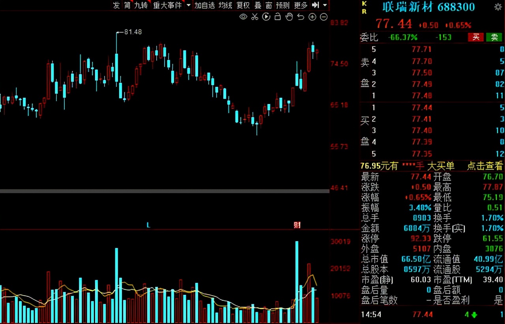Toggle 均线 moving averages
This screenshot has width=505, height=324.
coord(225,5)
